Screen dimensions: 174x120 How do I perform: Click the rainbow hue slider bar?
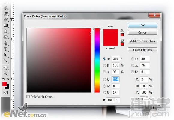(97, 60)
